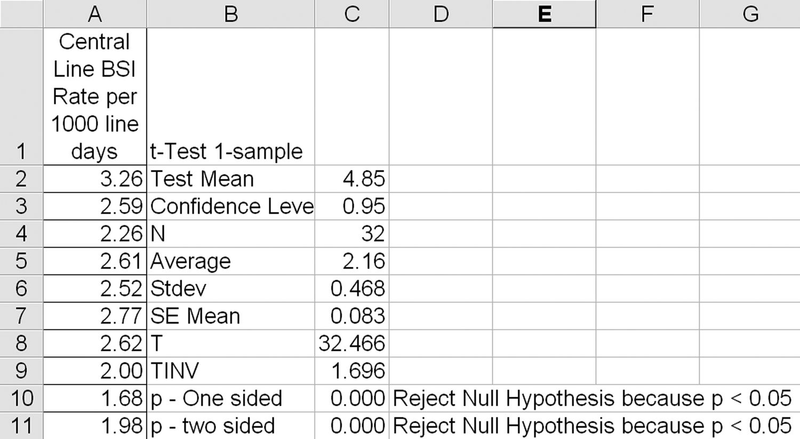
Task: Select the Test Mean value 4.85
Action: coord(352,179)
